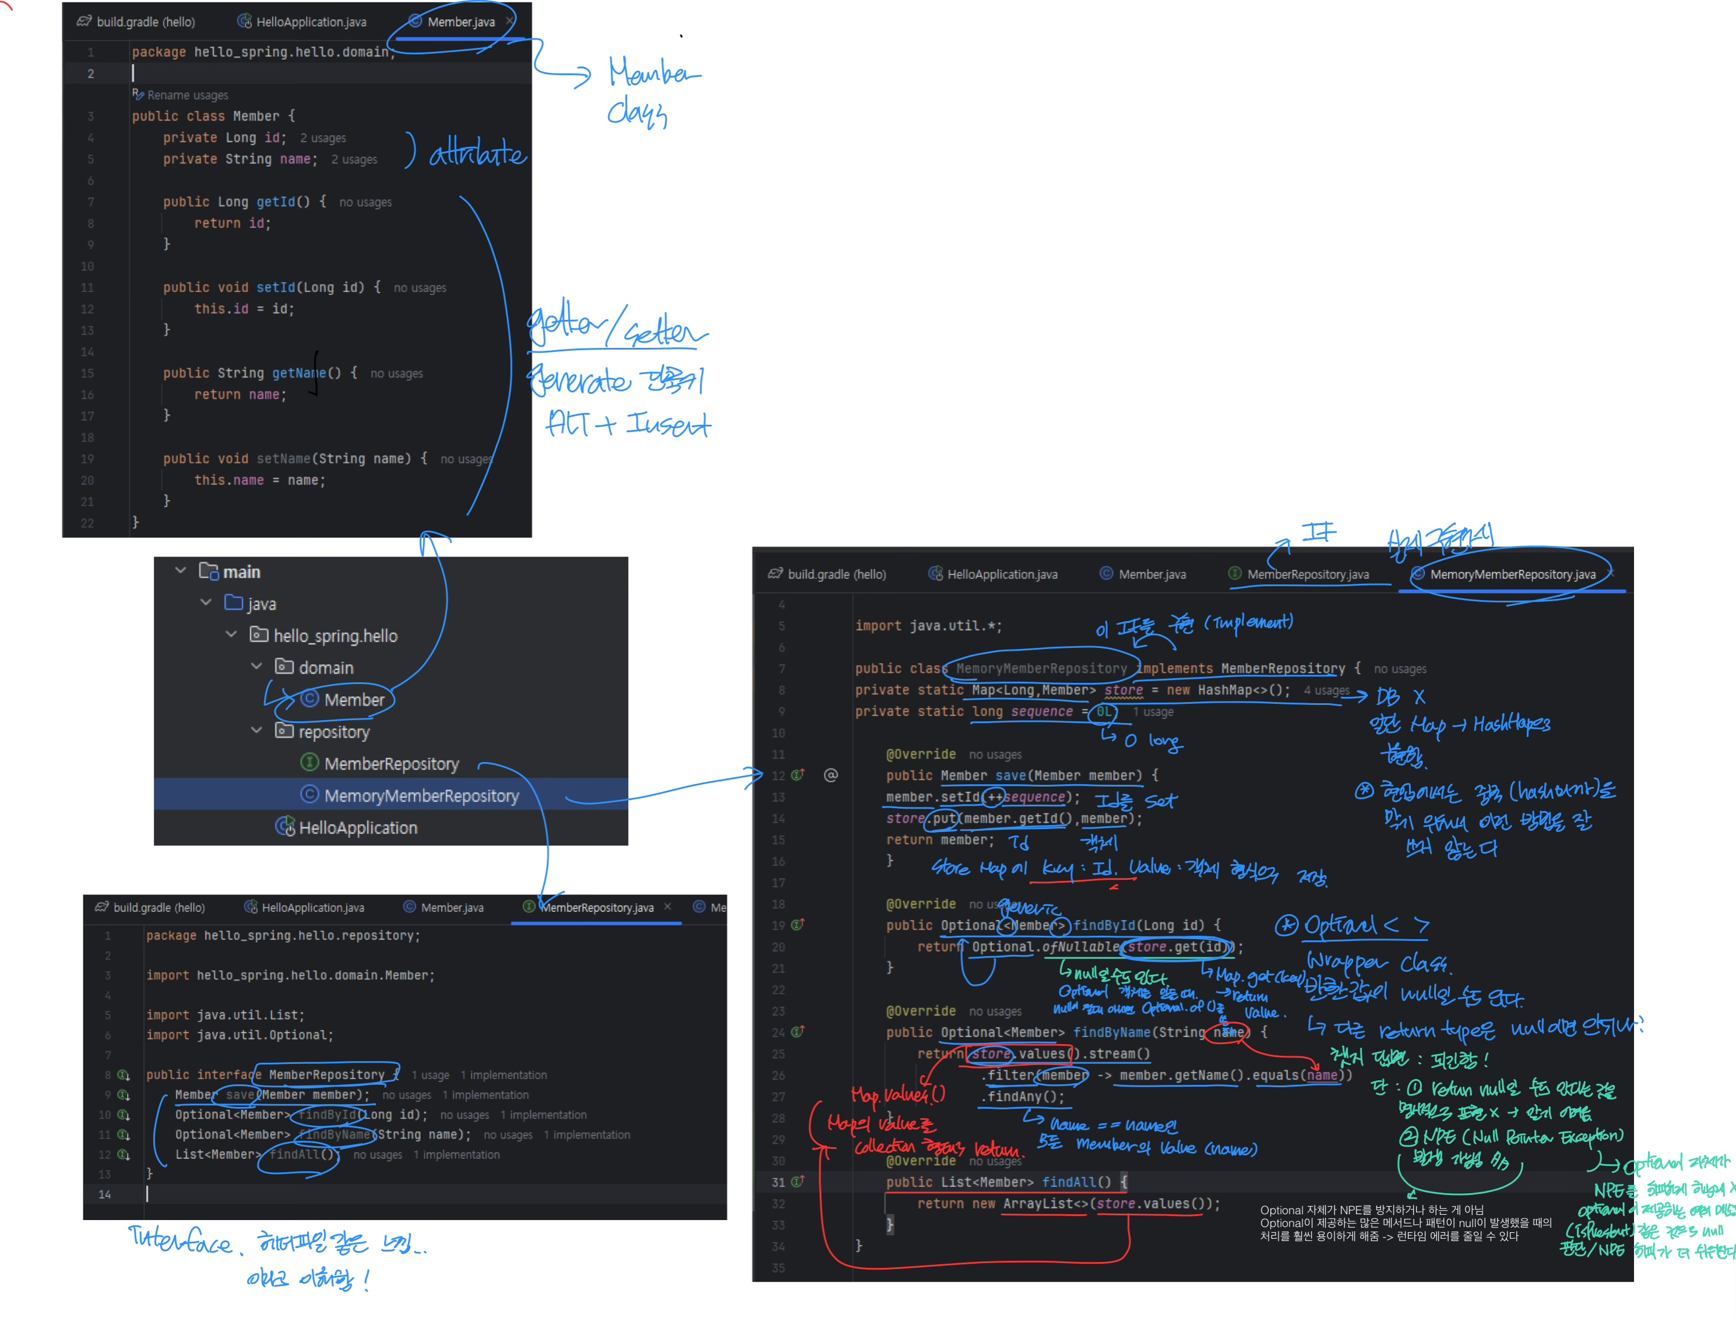Click the @ gutter marker beside save method
1736x1322 pixels.
830,775
